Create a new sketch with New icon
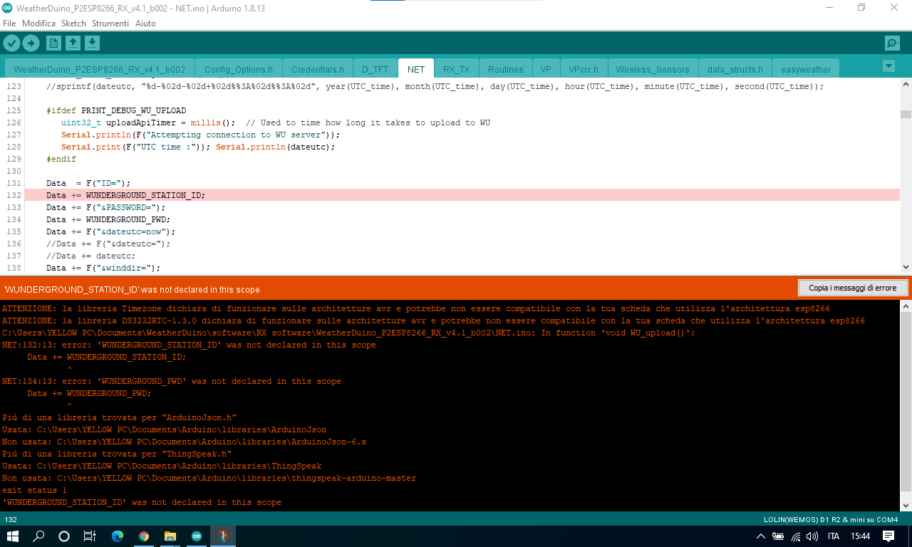Screen dimensions: 912x547 pyautogui.click(x=53, y=43)
